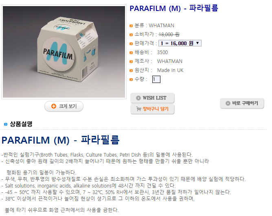Click 크게 보기 enlarge button
Viewport: 272px width, 216px height.
tap(64, 106)
